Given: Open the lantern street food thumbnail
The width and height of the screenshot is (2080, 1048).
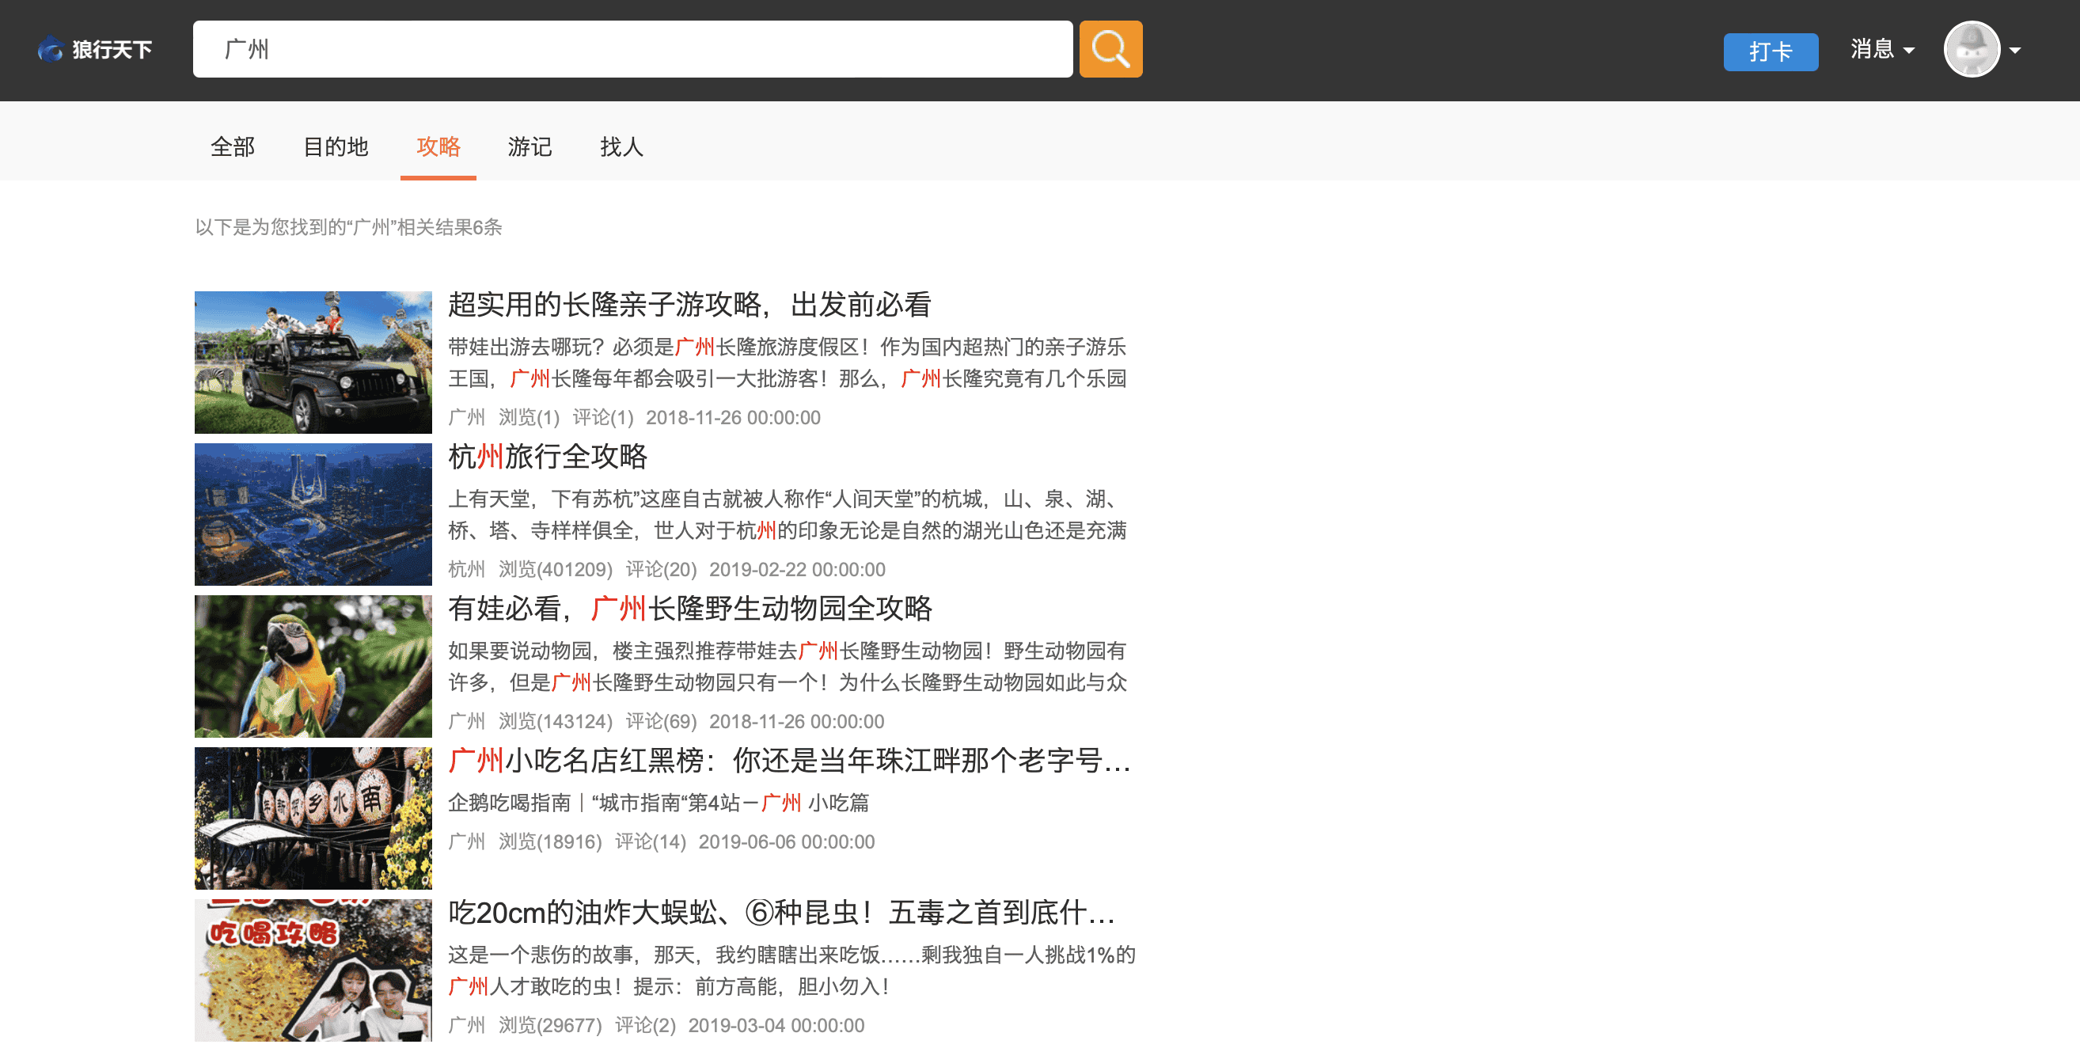Looking at the screenshot, I should tap(313, 817).
